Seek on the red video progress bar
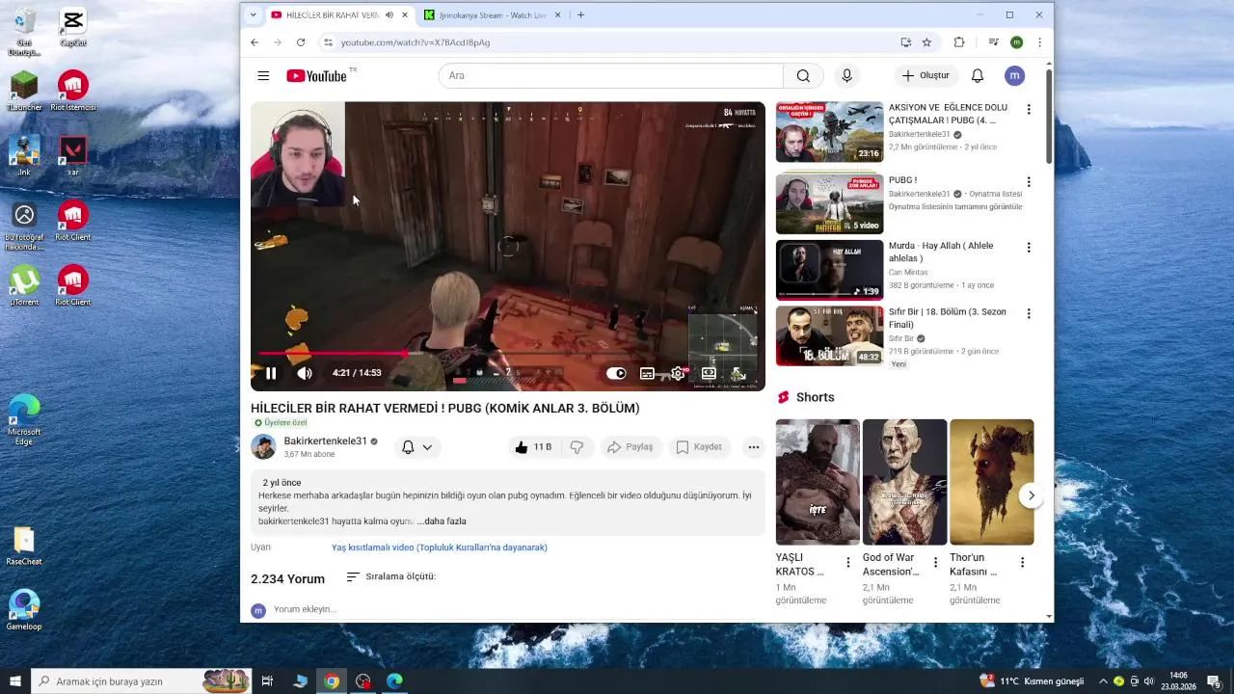The height and width of the screenshot is (694, 1234). pyautogui.click(x=508, y=354)
